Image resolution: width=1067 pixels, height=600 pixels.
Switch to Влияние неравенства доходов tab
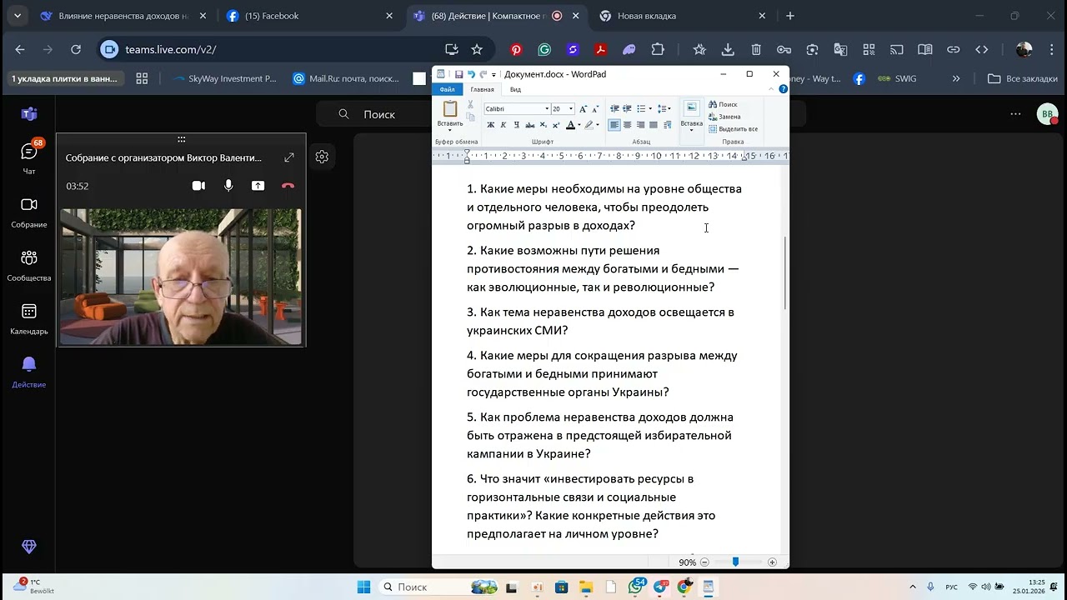[123, 16]
